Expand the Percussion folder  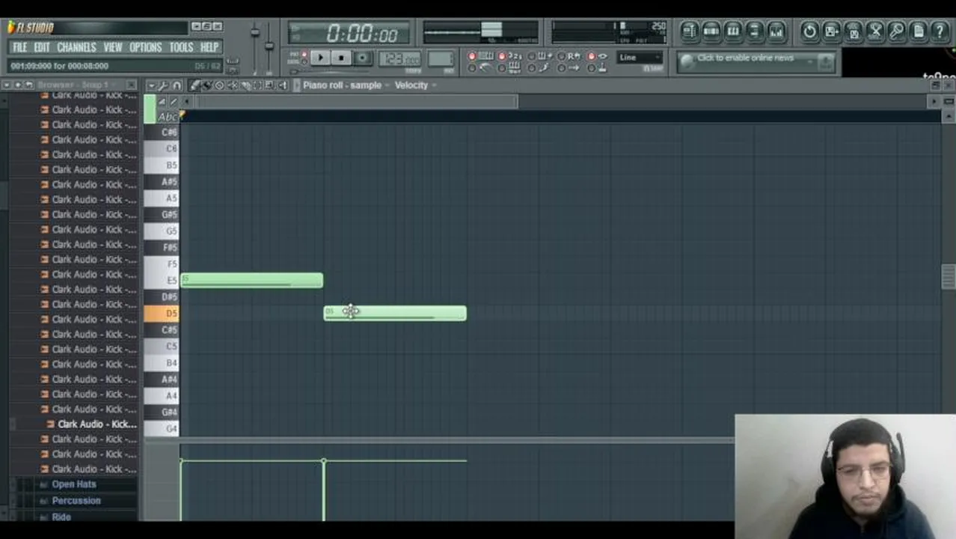(x=76, y=501)
